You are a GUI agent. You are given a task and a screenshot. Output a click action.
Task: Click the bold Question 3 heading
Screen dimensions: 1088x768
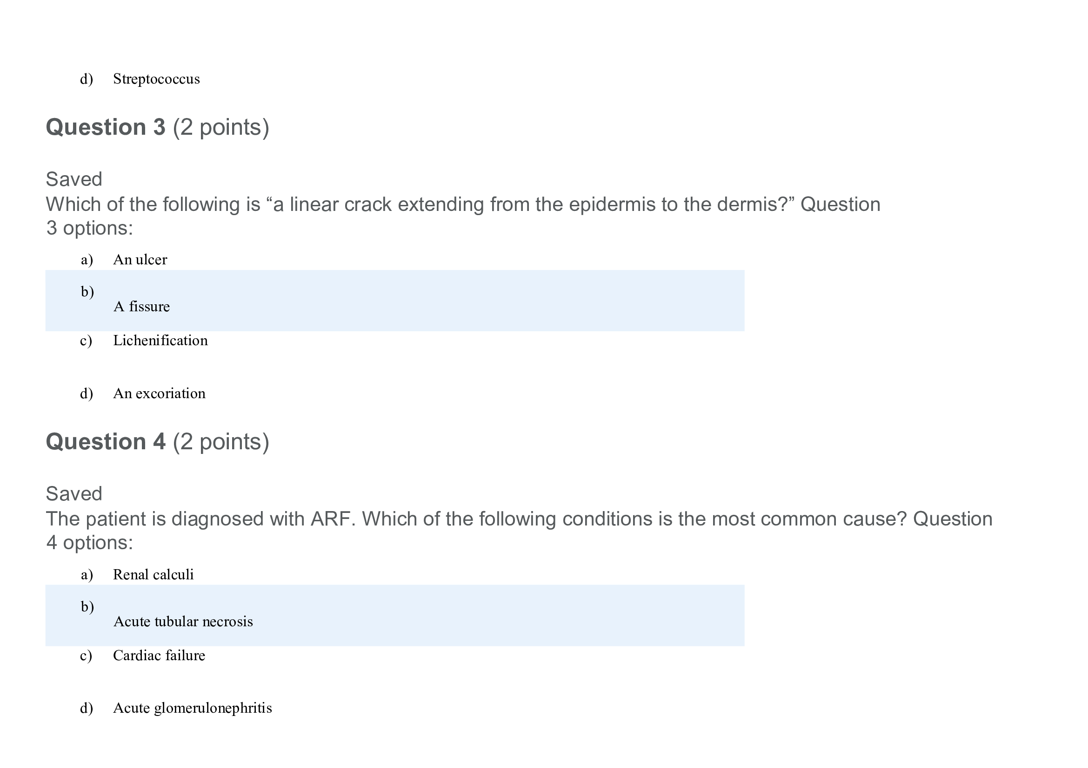(x=105, y=127)
